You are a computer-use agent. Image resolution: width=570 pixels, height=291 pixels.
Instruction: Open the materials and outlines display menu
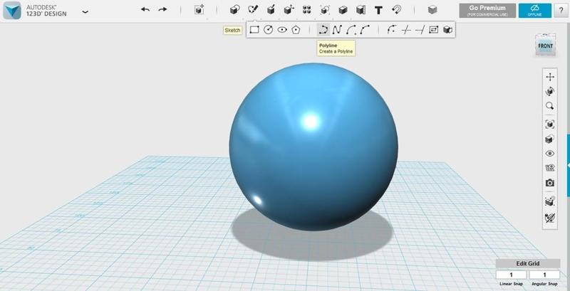pyautogui.click(x=550, y=139)
